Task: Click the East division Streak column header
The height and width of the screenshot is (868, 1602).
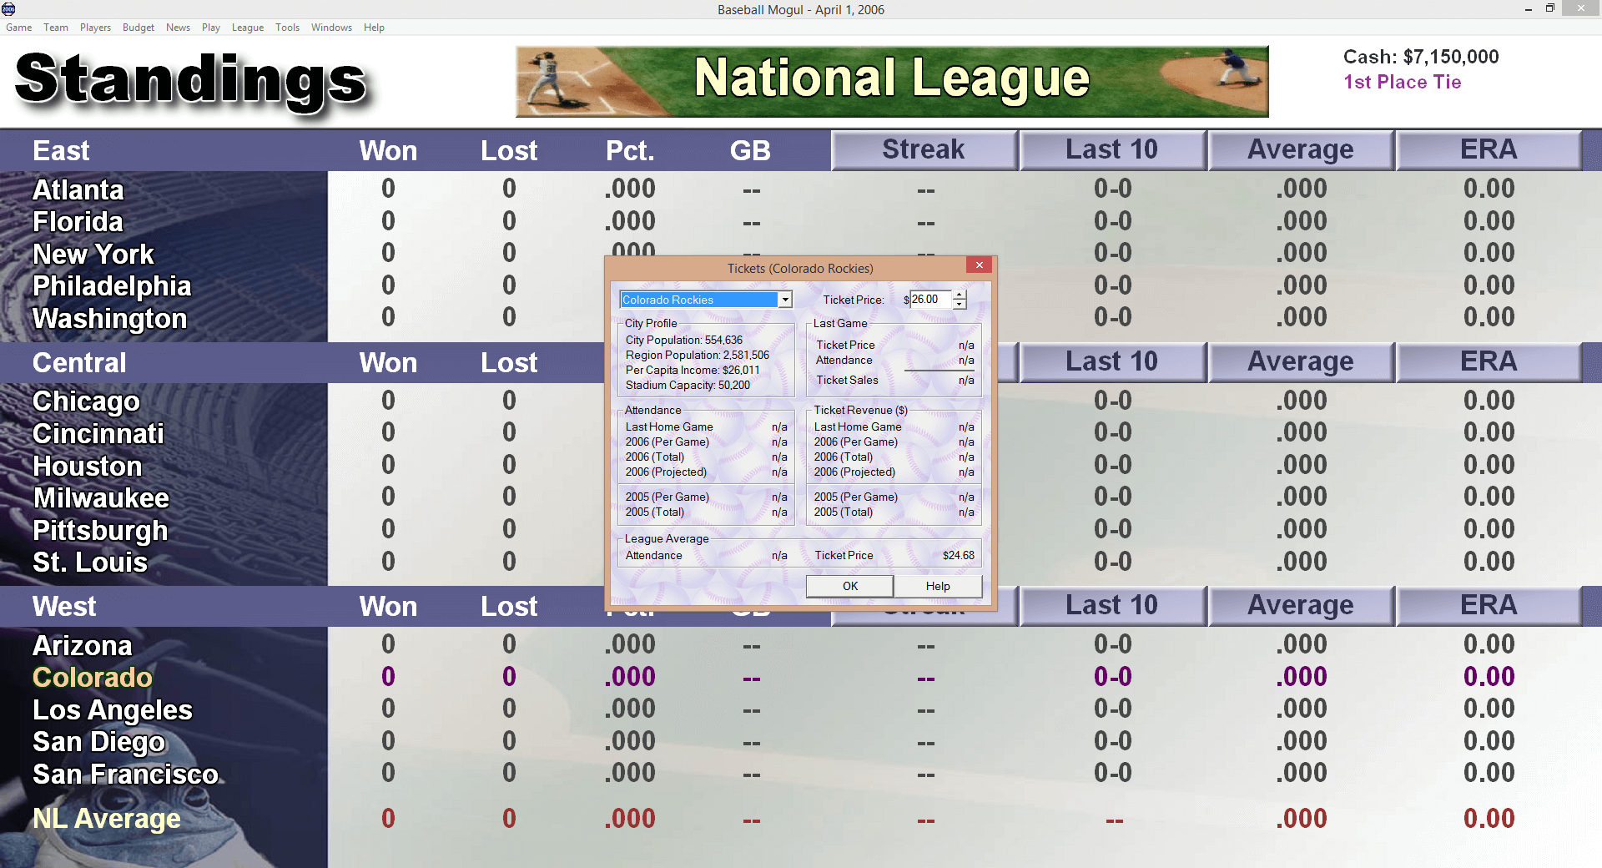Action: pyautogui.click(x=924, y=150)
